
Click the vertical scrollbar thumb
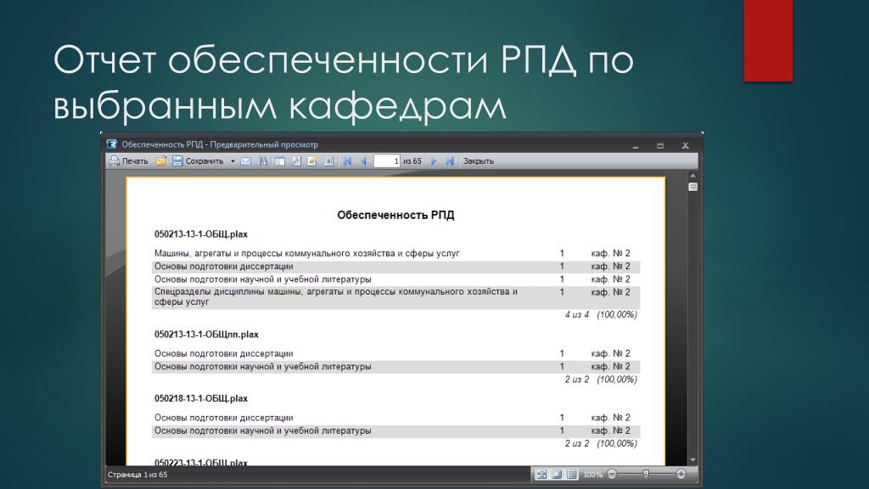692,187
